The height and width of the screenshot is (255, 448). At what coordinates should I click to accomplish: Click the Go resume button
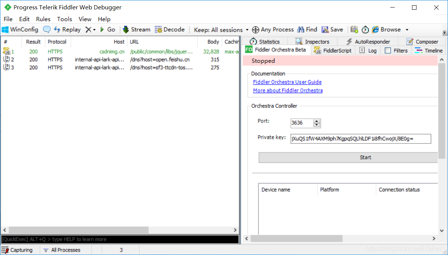108,30
